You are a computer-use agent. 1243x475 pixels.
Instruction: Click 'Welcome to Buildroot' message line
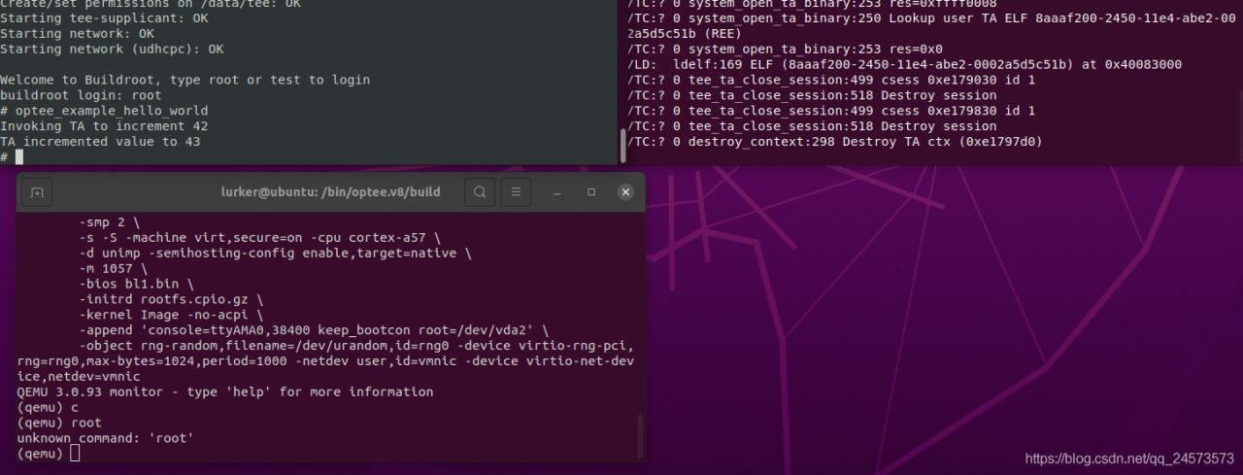185,80
